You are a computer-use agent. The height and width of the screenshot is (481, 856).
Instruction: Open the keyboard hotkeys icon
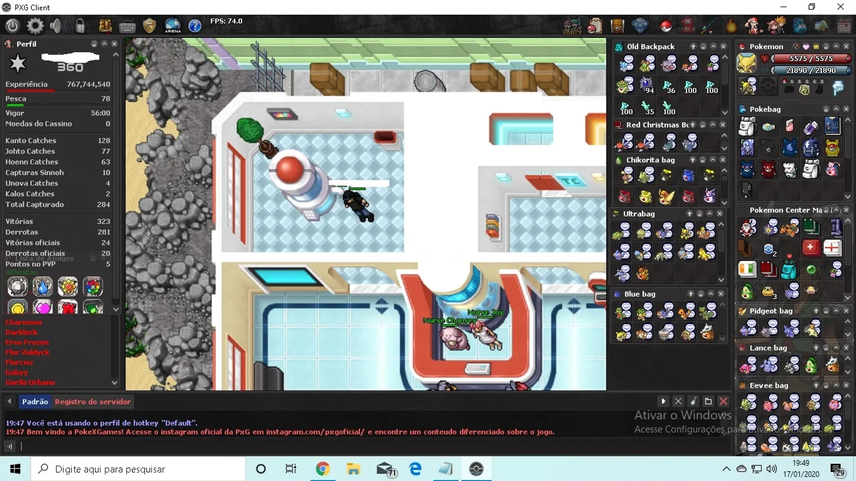127,26
